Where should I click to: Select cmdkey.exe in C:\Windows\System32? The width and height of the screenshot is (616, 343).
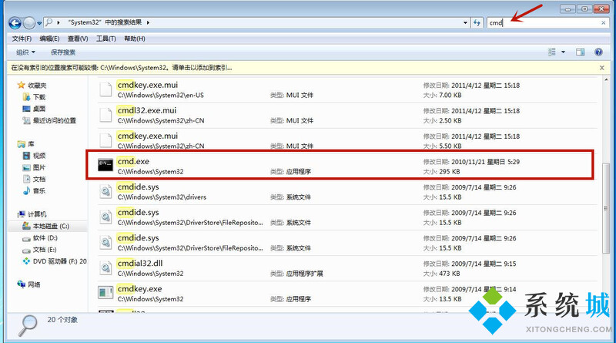(x=347, y=294)
